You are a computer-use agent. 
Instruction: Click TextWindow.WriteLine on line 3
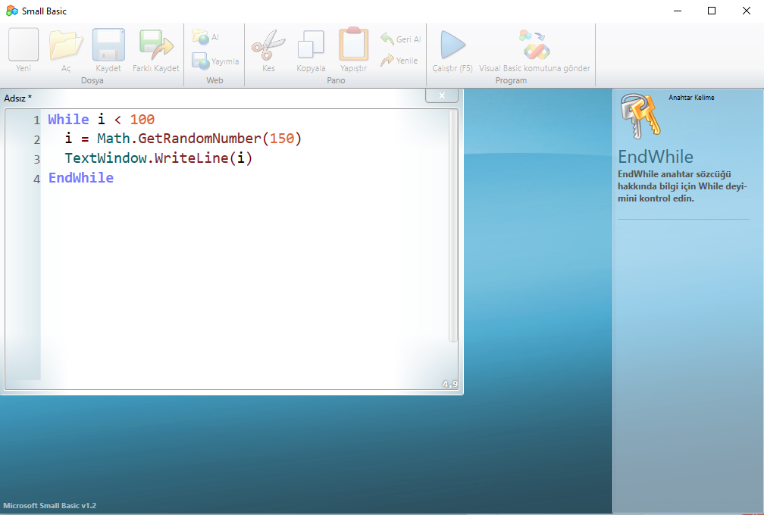pyautogui.click(x=147, y=158)
